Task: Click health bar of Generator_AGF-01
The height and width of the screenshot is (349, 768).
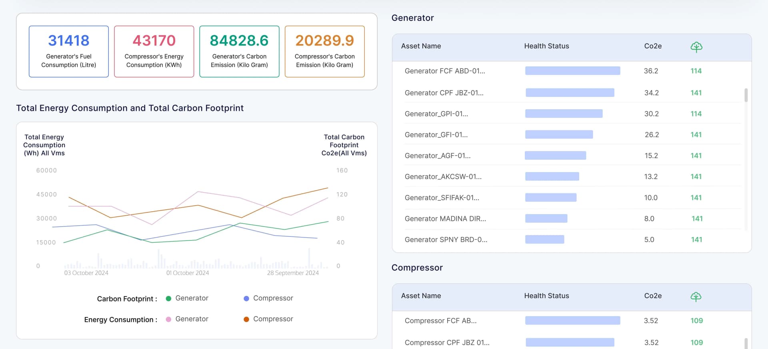Action: [555, 156]
